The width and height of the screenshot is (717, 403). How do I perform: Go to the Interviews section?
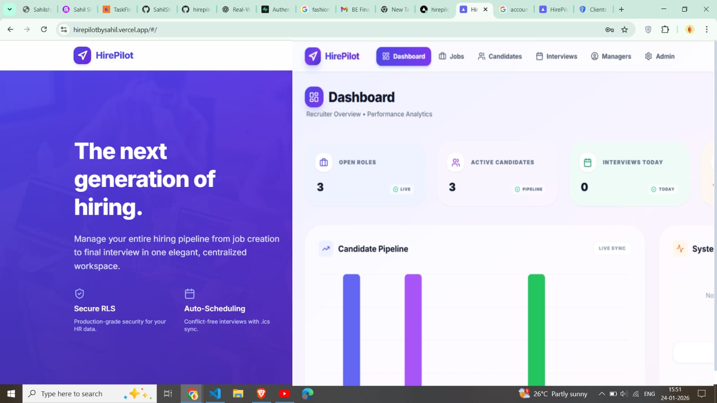[x=556, y=56]
